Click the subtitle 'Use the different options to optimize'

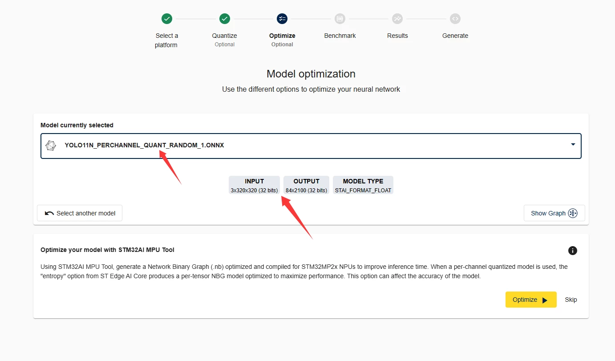311,89
